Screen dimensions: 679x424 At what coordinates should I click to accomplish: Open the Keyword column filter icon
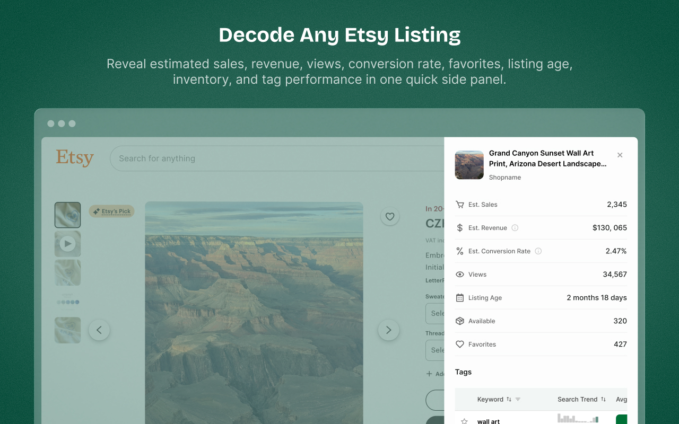(518, 400)
